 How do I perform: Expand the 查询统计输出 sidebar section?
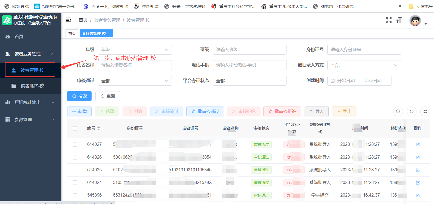click(x=30, y=102)
